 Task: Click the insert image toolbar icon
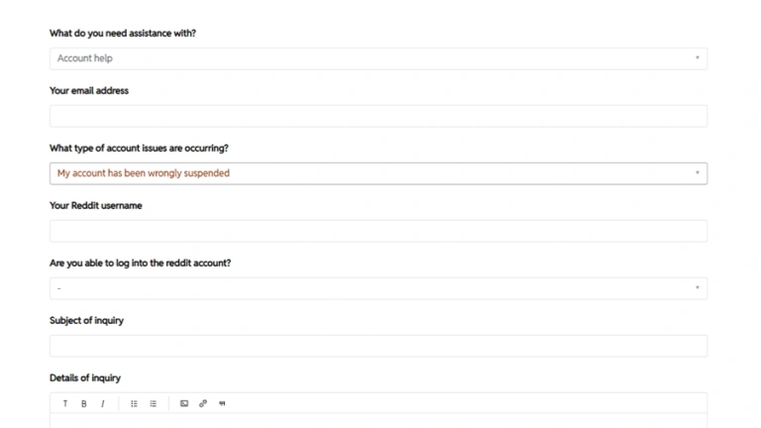pyautogui.click(x=184, y=403)
